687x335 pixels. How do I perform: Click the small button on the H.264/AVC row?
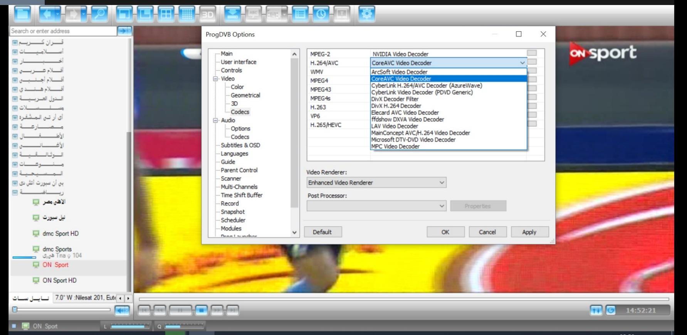click(532, 62)
